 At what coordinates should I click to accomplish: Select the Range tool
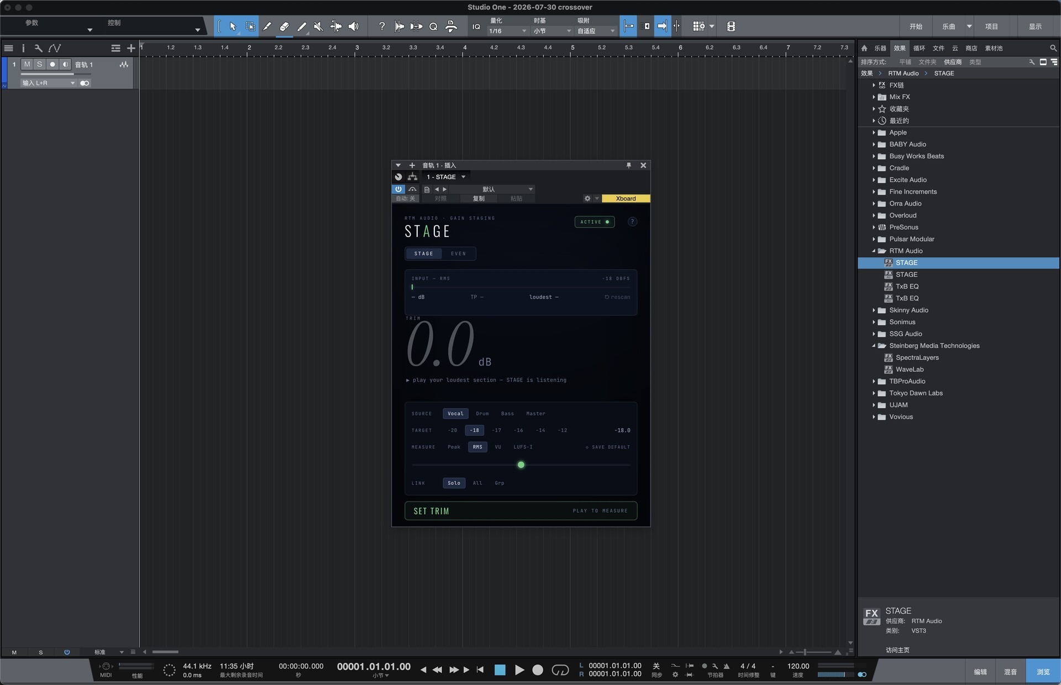[250, 26]
